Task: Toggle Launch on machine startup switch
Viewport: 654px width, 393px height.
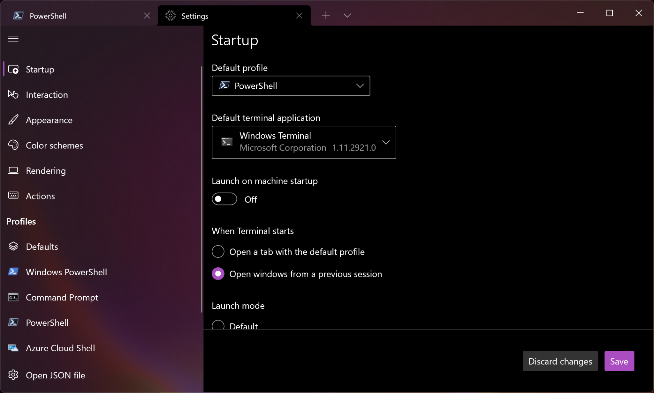Action: point(224,199)
